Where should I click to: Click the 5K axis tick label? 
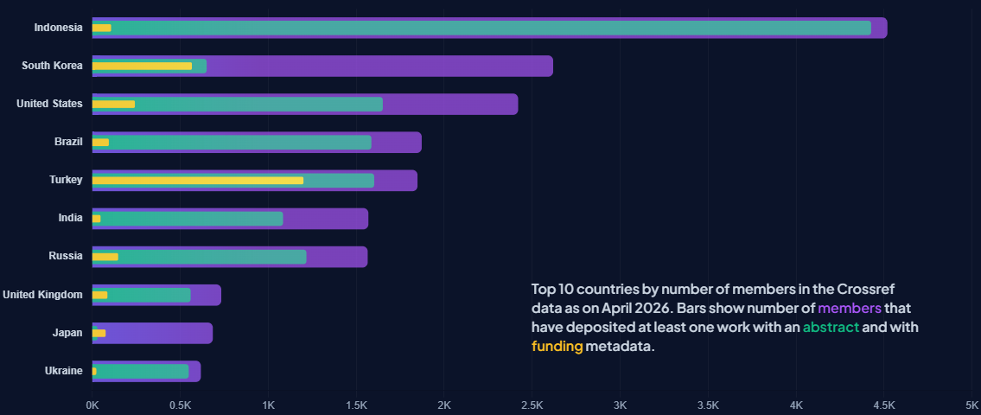[x=973, y=405]
